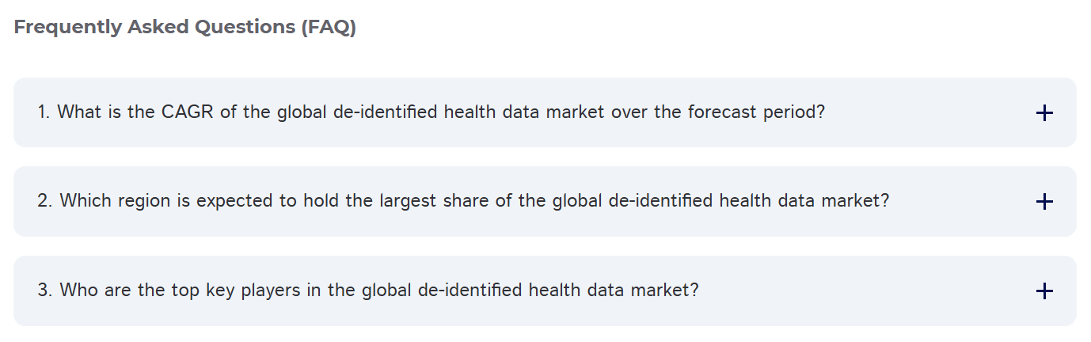The image size is (1091, 342).
Task: Click the empty area of the first FAQ panel before its plus
Action: pos(930,112)
